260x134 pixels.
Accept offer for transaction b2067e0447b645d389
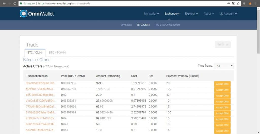[x=222, y=125]
